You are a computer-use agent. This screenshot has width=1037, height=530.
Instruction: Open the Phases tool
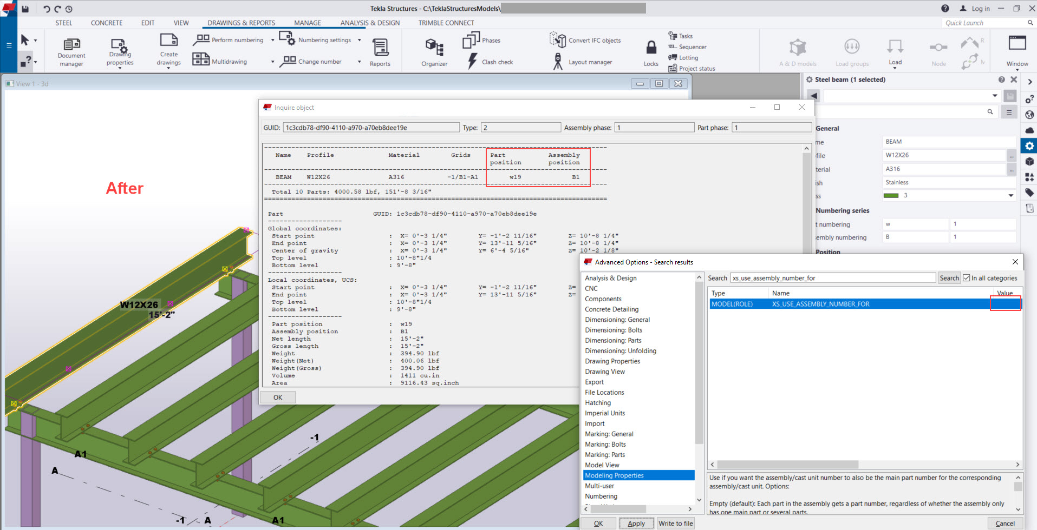pos(481,39)
